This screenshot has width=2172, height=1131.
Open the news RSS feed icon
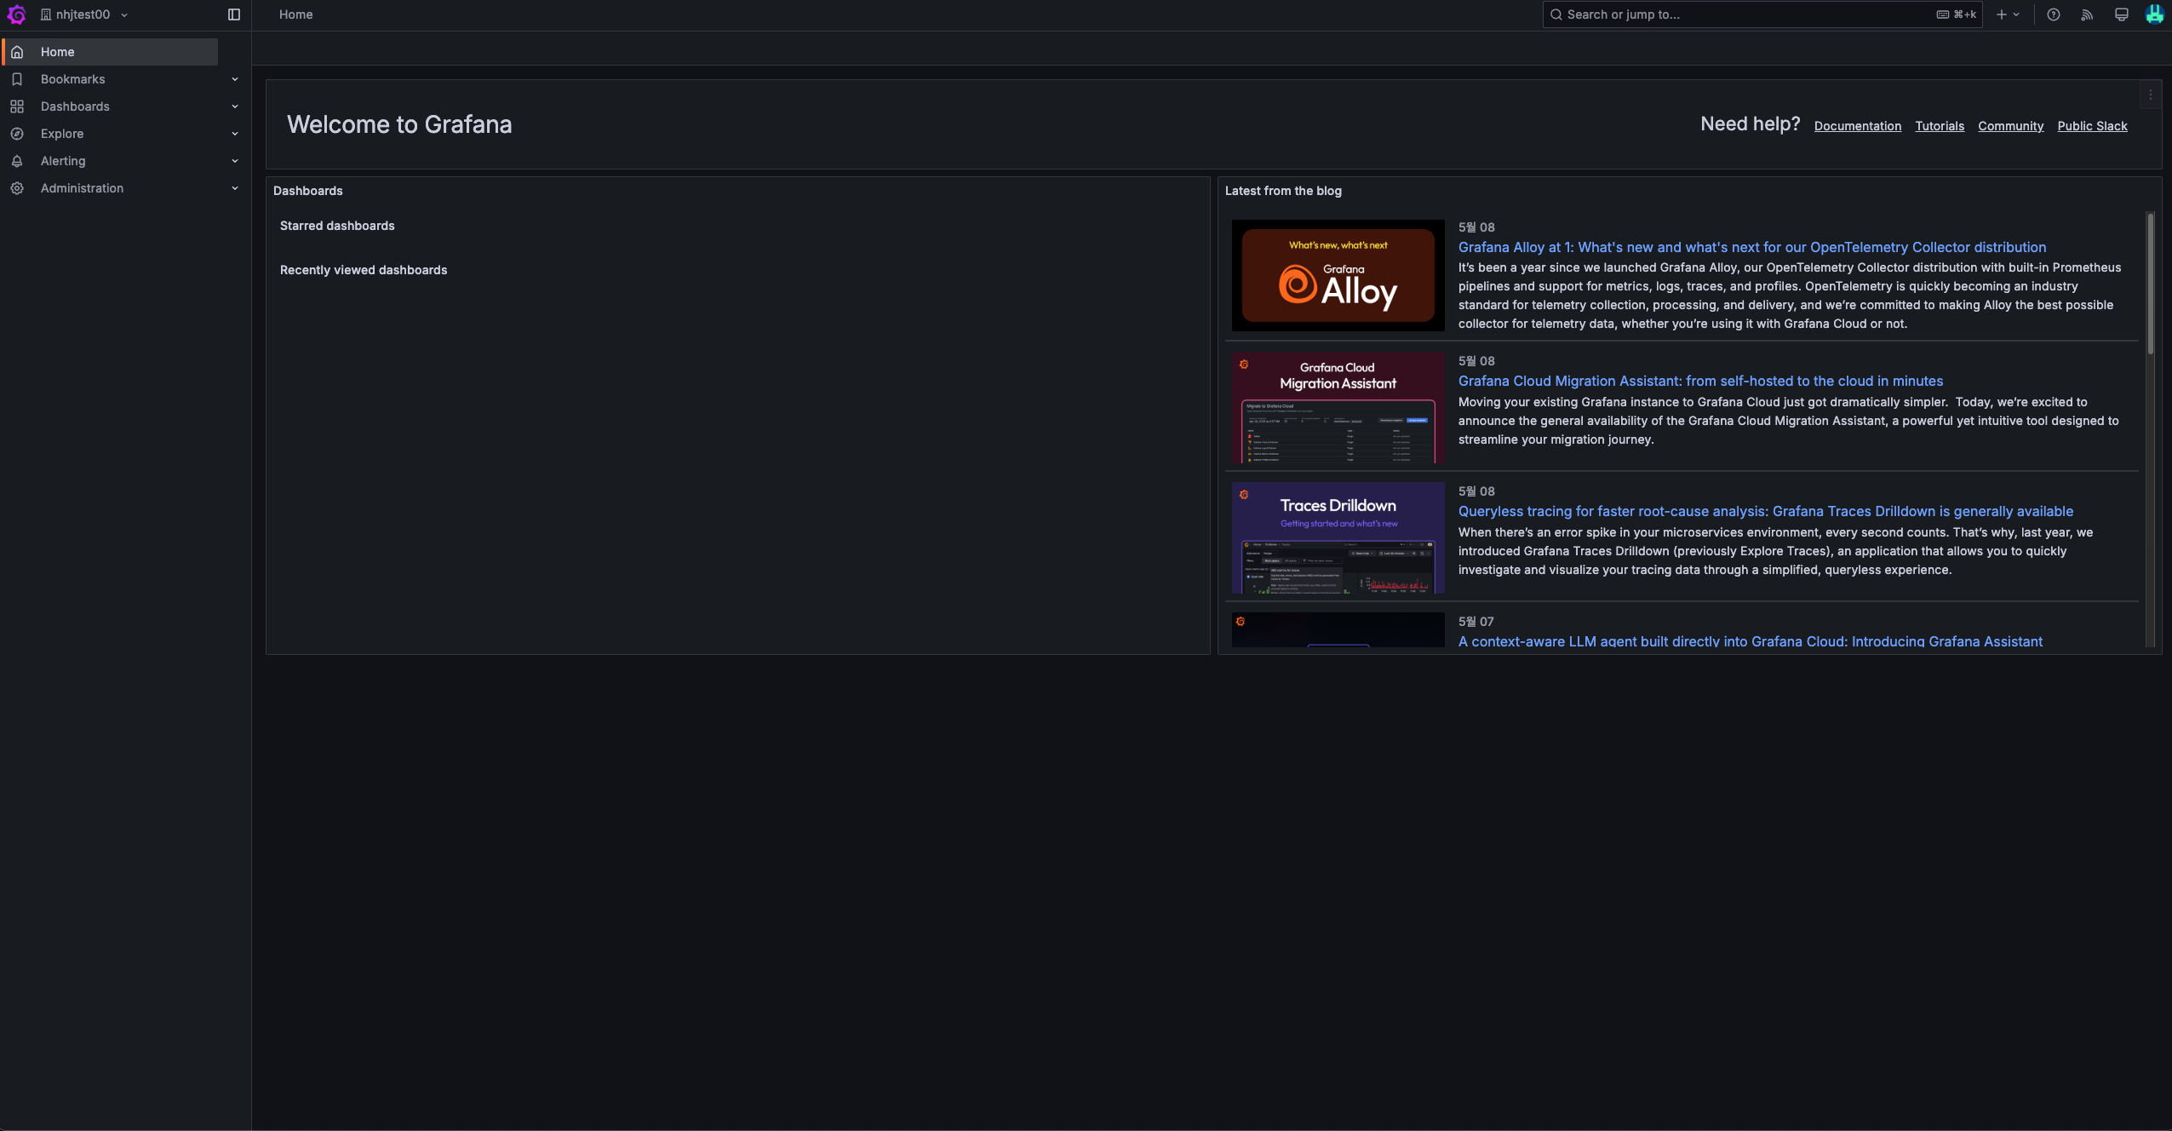(2087, 14)
